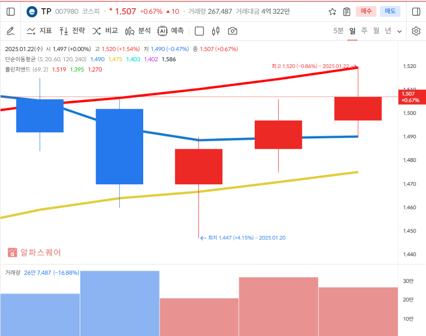Change chart type with candlestick icon

pyautogui.click(x=216, y=31)
